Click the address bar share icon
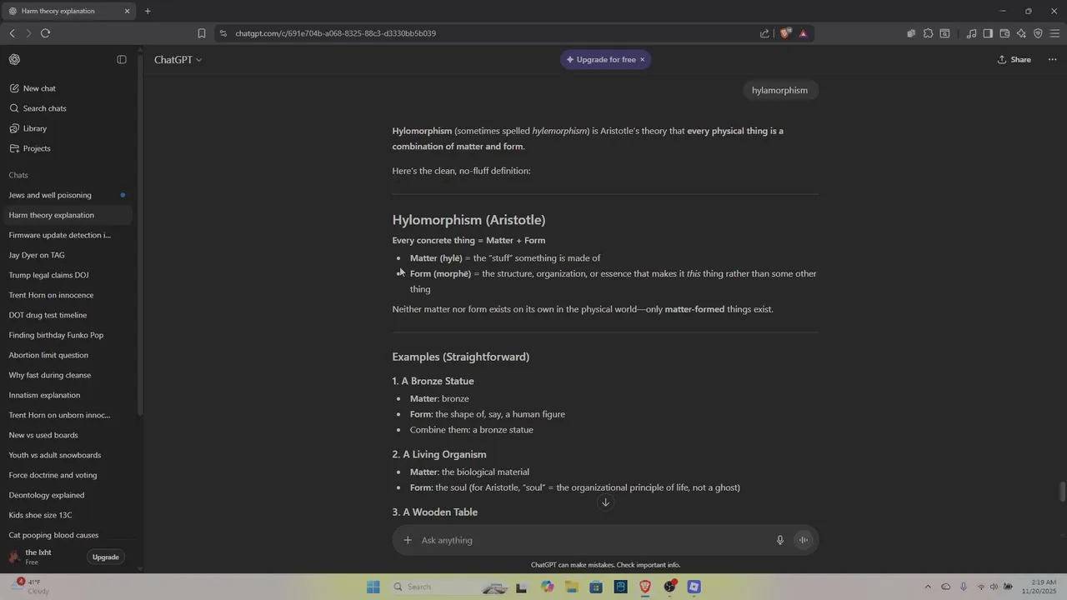The width and height of the screenshot is (1067, 600). tap(764, 33)
